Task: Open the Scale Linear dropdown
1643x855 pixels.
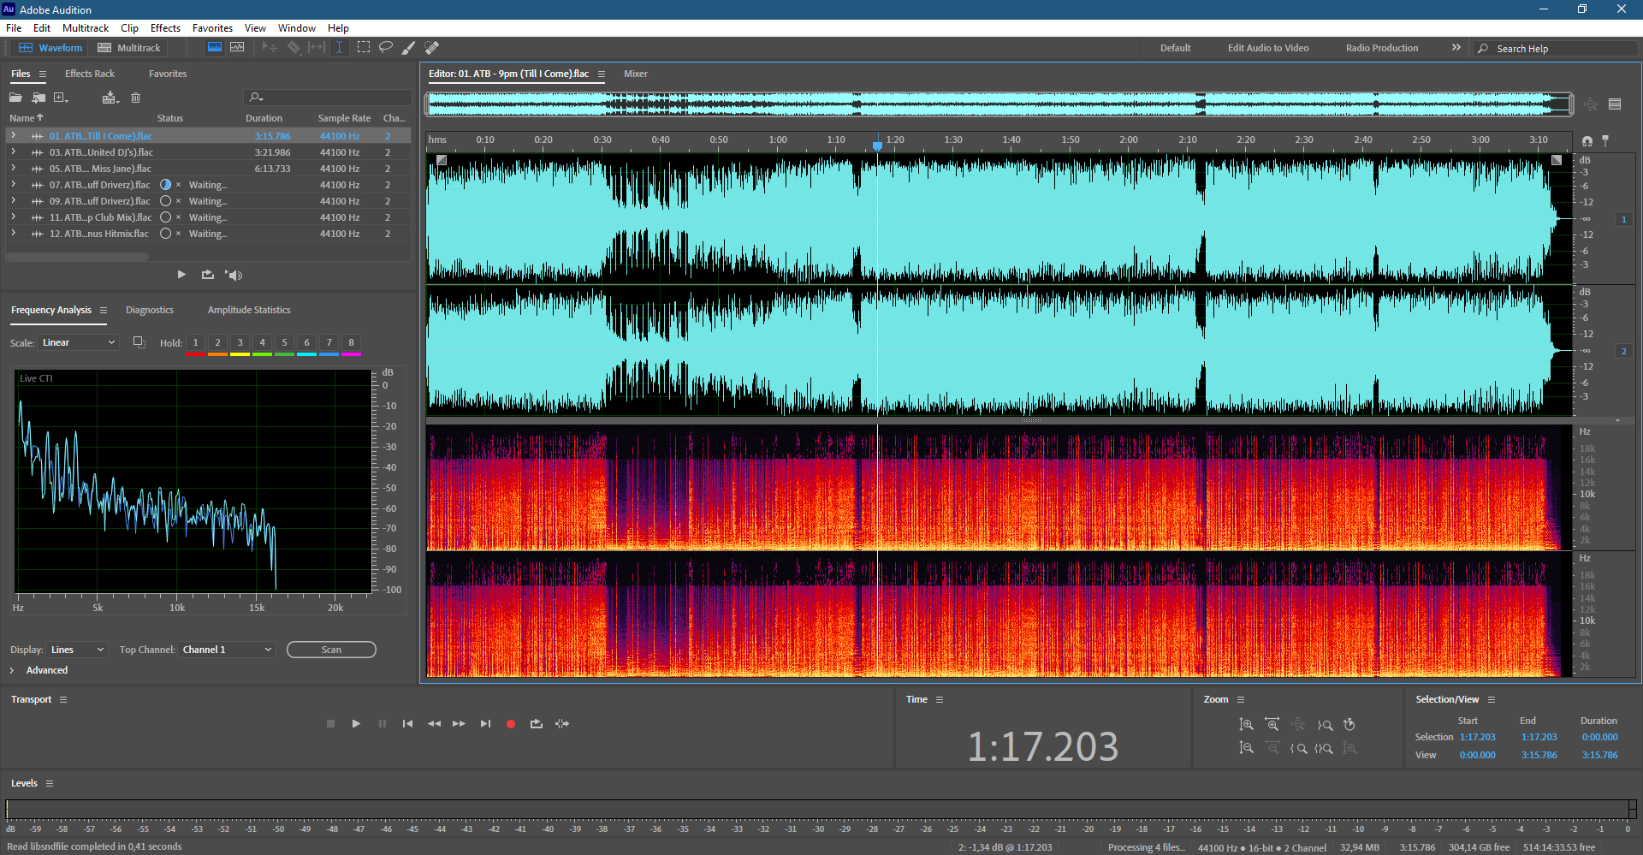Action: coord(79,342)
